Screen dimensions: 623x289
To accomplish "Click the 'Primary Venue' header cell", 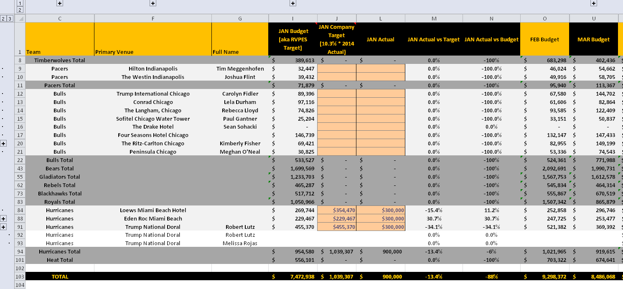I will click(153, 39).
